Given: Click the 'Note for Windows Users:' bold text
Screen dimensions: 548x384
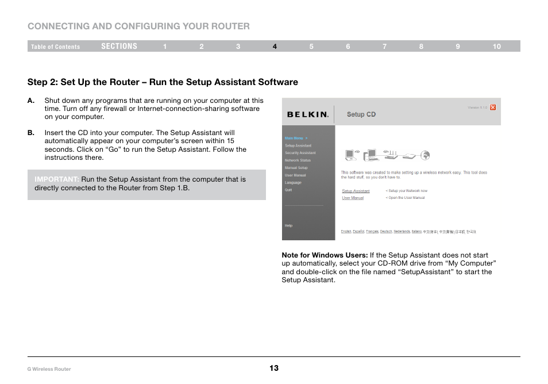Looking at the screenshot, I should (325, 255).
